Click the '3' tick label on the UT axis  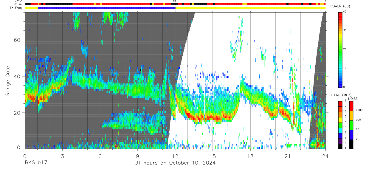tap(62, 156)
